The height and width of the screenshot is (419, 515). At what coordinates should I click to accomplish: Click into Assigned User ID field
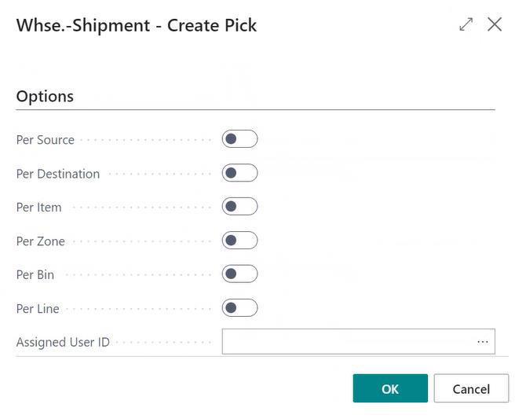[x=345, y=342]
